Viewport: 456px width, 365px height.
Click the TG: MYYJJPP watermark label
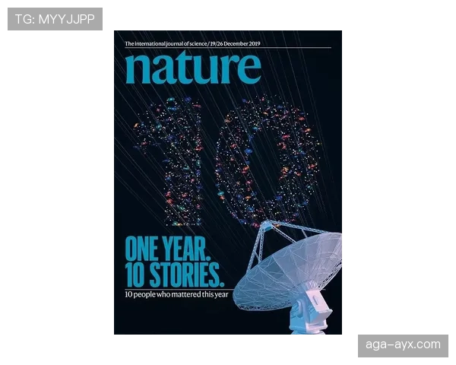[x=55, y=19]
